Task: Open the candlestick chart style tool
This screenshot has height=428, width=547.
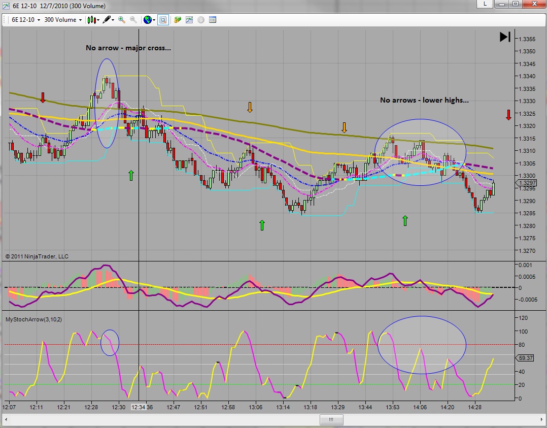Action: coord(91,20)
